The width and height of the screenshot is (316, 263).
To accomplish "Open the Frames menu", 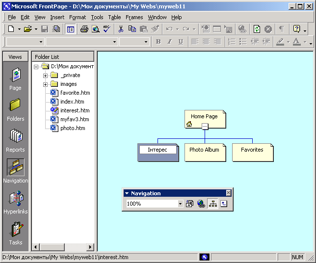I will (x=134, y=17).
